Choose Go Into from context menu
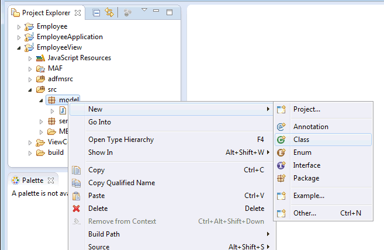384x250 pixels. tap(171, 122)
